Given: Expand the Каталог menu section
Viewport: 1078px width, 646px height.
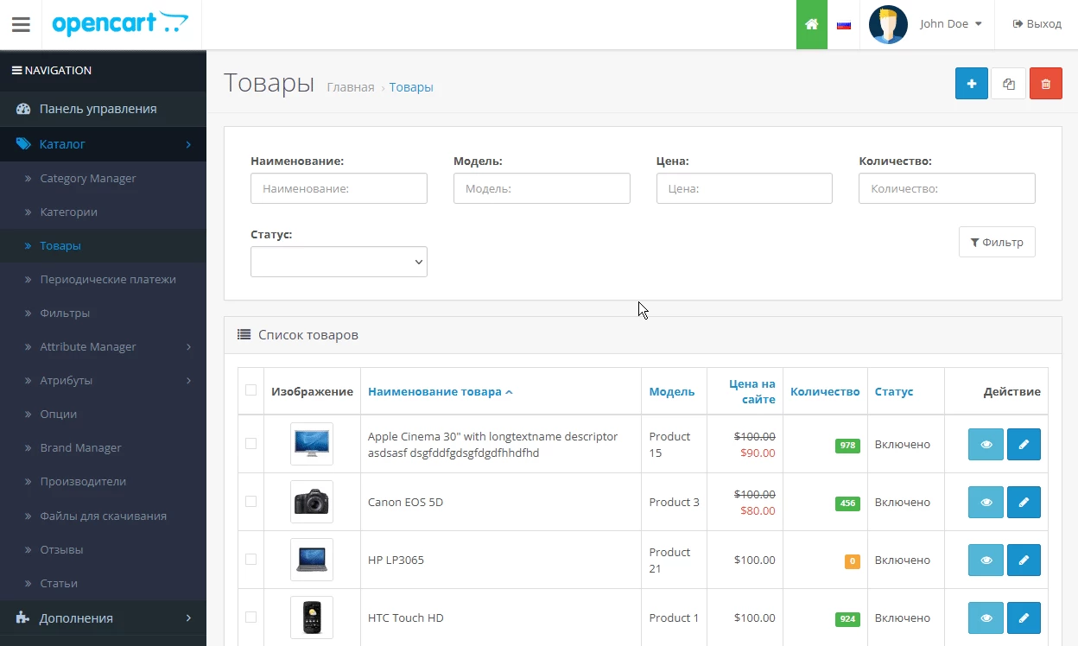Looking at the screenshot, I should point(103,144).
